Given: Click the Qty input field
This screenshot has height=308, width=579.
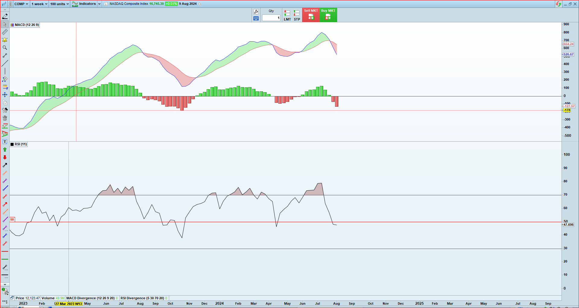Looking at the screenshot, I should pos(271,18).
